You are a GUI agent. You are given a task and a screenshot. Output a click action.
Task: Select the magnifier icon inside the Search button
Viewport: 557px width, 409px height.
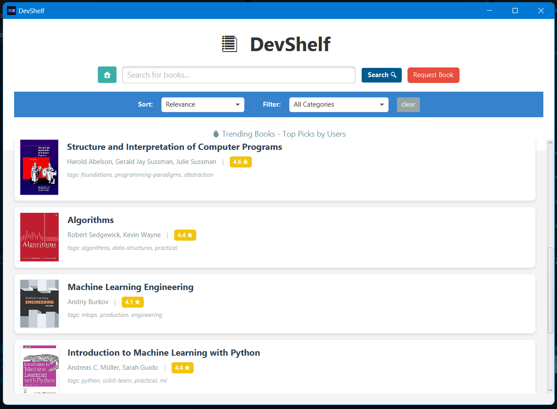393,74
